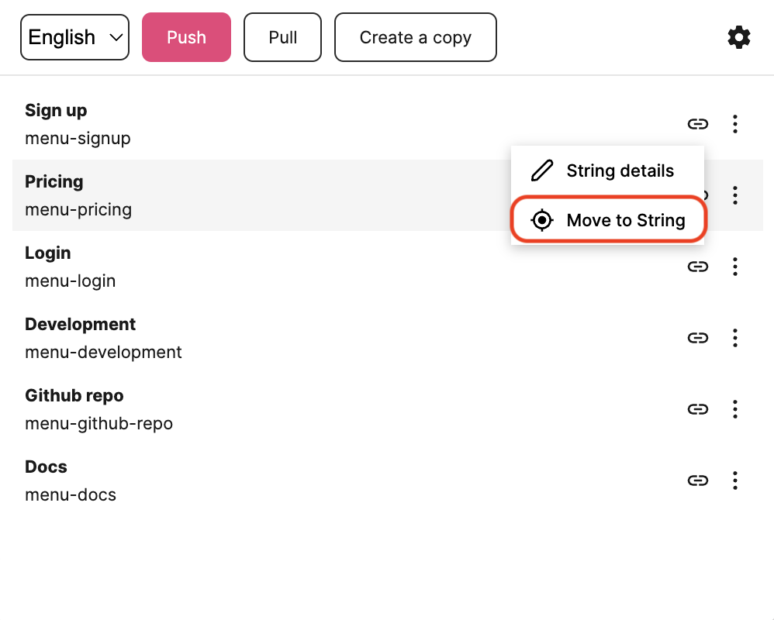This screenshot has width=774, height=620.
Task: Choose Move to String menu option
Action: (x=609, y=220)
